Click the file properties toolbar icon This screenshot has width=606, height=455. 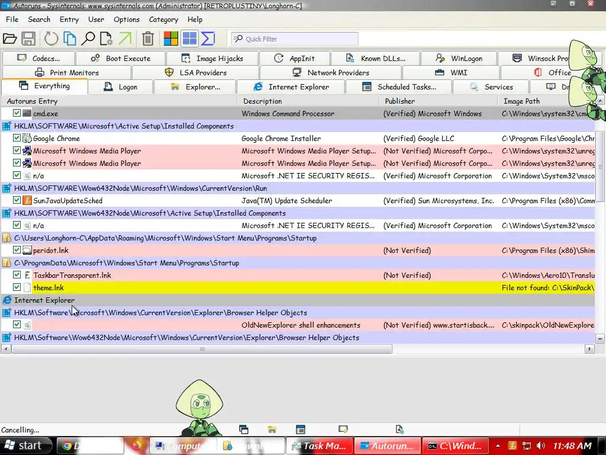(107, 39)
